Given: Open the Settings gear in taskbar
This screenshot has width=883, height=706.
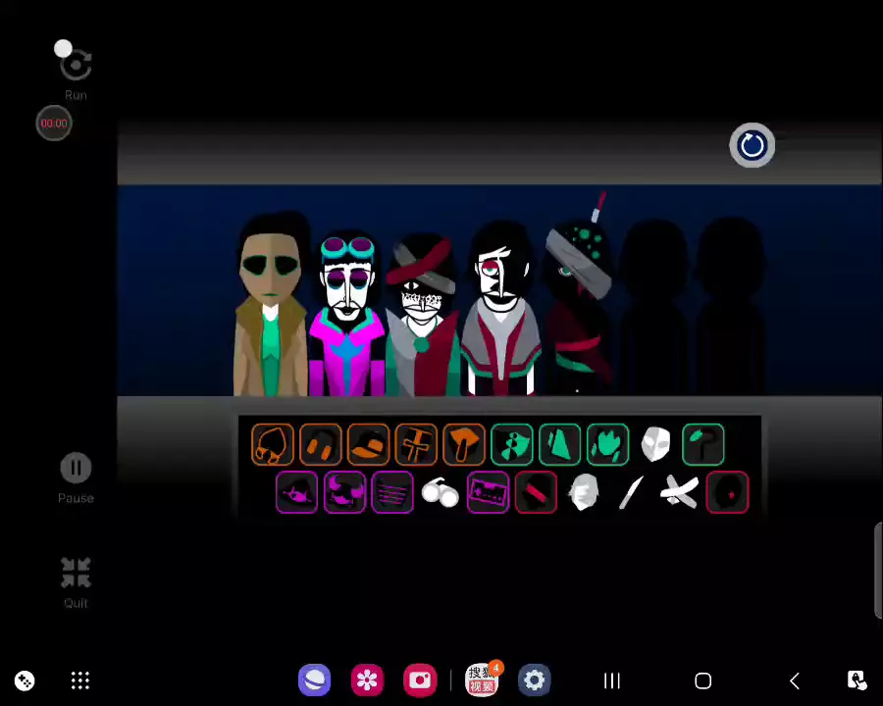Looking at the screenshot, I should pyautogui.click(x=534, y=681).
